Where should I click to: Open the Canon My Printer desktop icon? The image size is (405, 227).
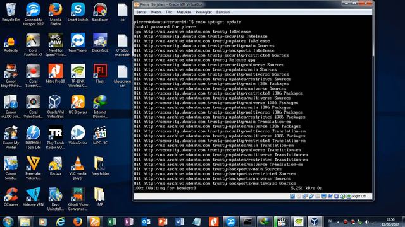click(11, 137)
